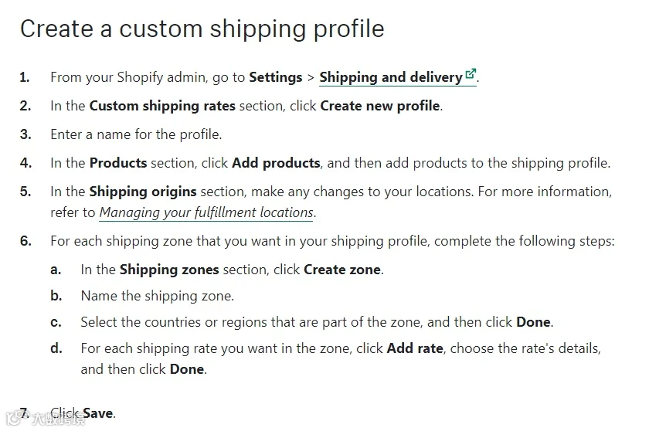Click the Enter a name for the profile step

coord(136,134)
